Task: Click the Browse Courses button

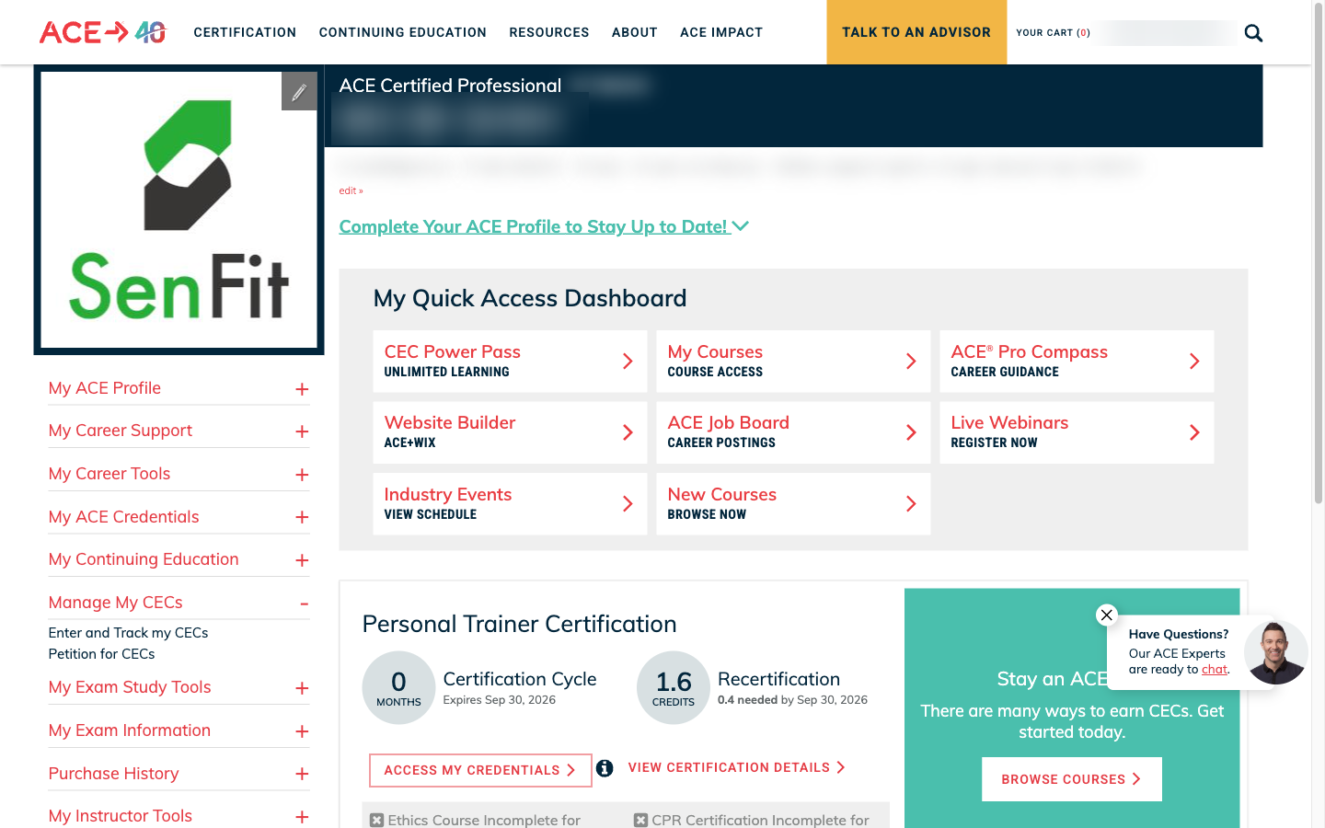Action: click(x=1072, y=779)
